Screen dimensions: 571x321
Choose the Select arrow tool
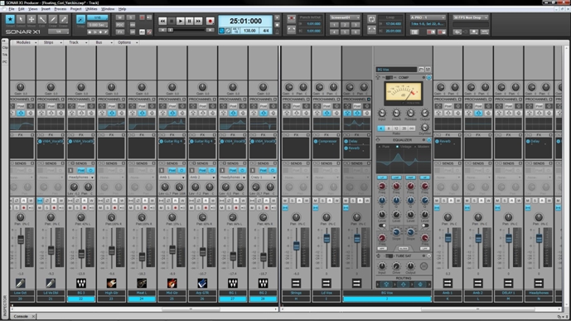[x=21, y=19]
